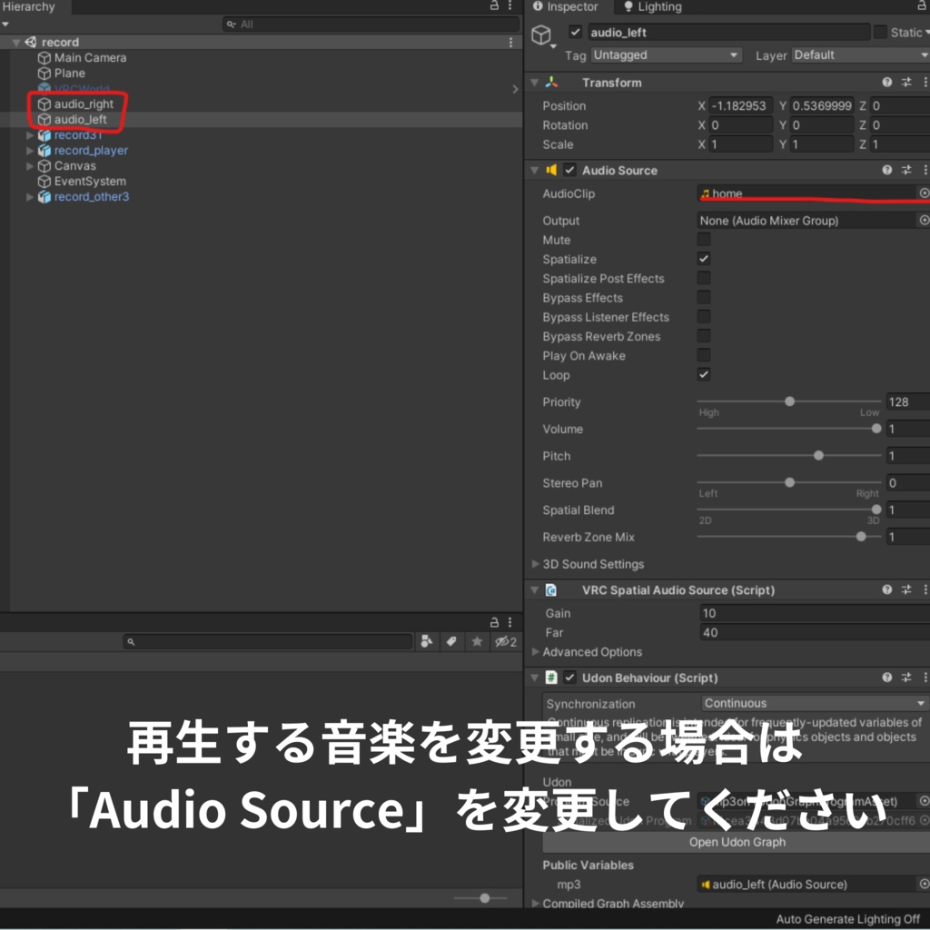This screenshot has height=930, width=930.
Task: Collapse Audio Source component foldout
Action: pyautogui.click(x=534, y=170)
